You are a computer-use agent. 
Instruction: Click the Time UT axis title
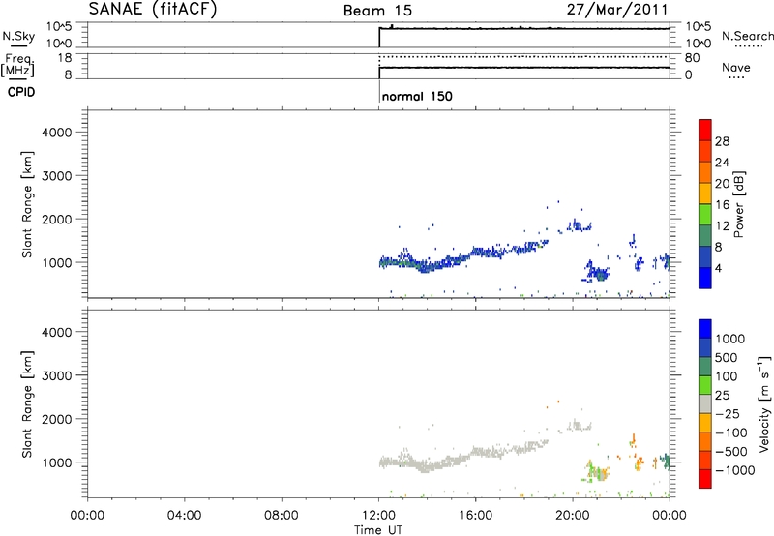(x=378, y=530)
